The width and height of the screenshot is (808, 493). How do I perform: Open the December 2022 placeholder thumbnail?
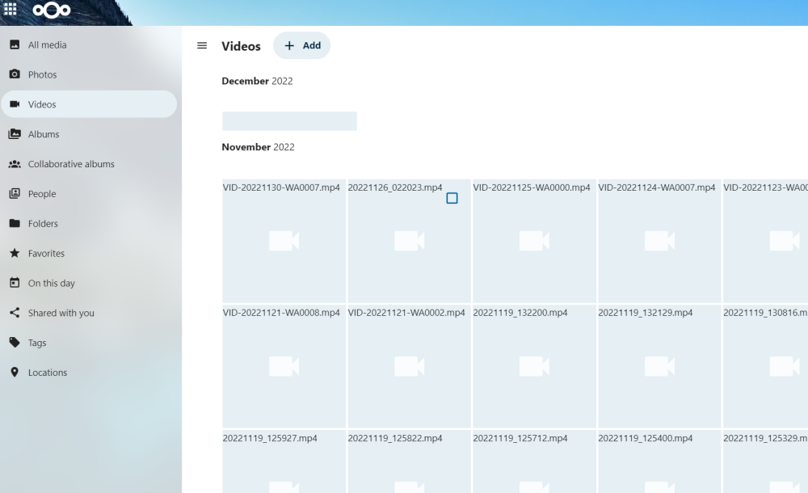(289, 121)
